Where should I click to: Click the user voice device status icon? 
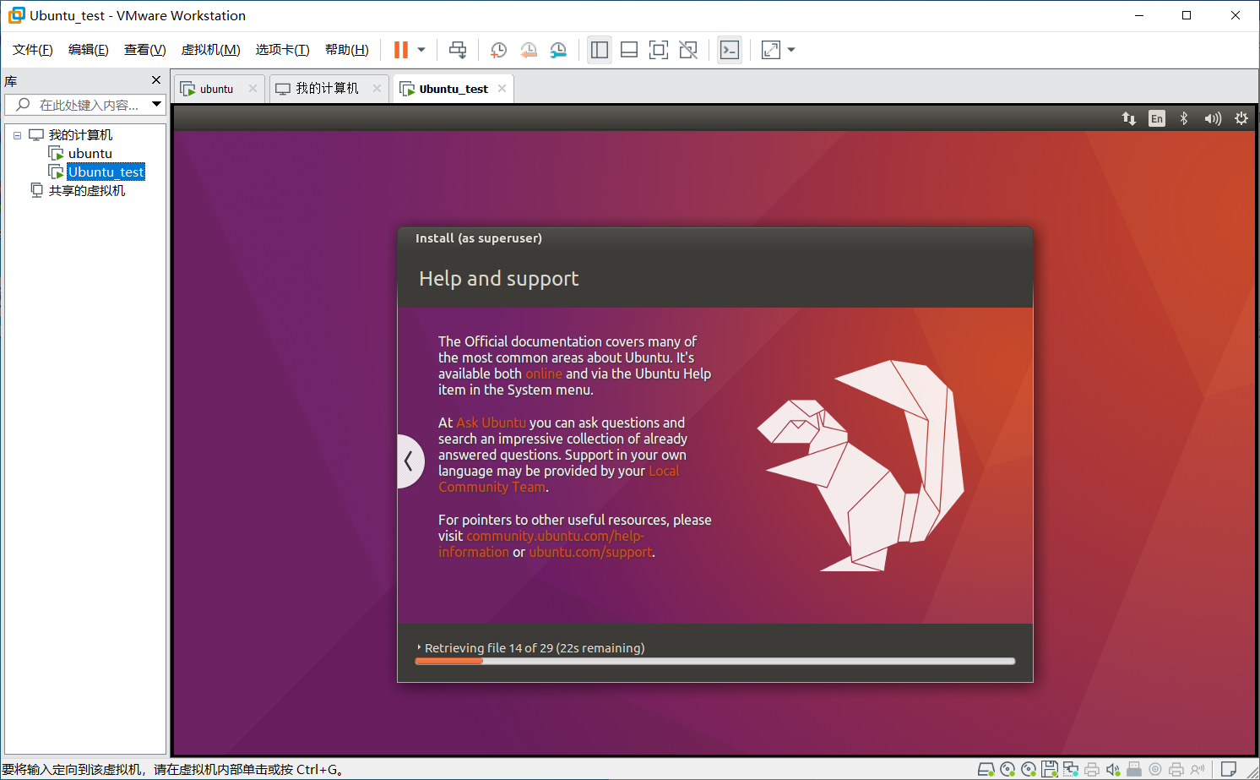(x=1198, y=769)
